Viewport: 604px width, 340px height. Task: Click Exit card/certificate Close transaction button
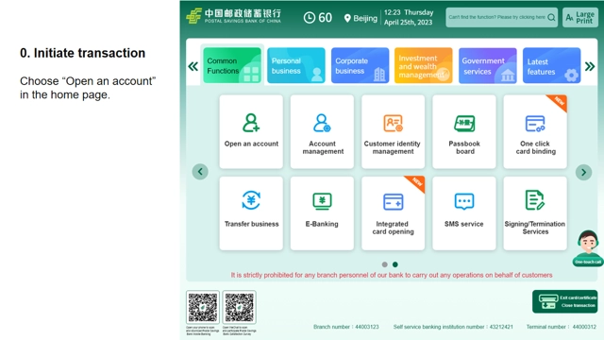(x=565, y=301)
